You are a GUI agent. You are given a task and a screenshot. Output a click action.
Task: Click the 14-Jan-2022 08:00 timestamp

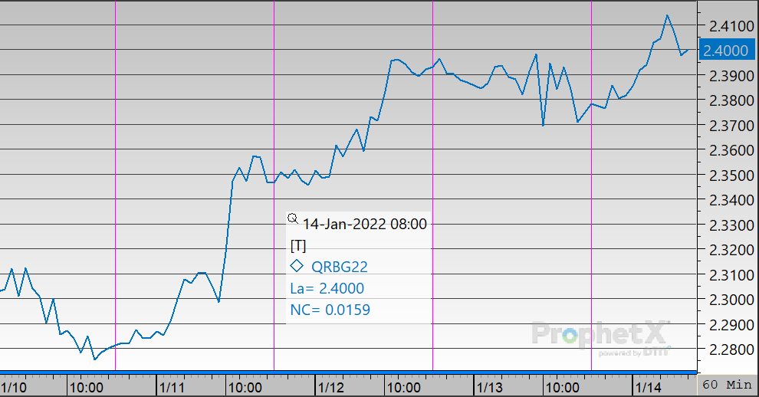[364, 224]
